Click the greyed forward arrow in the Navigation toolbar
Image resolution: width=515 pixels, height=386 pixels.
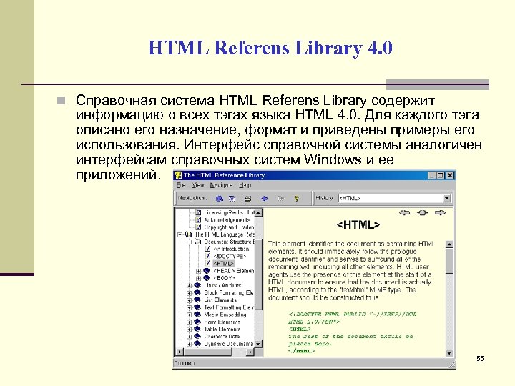(280, 198)
